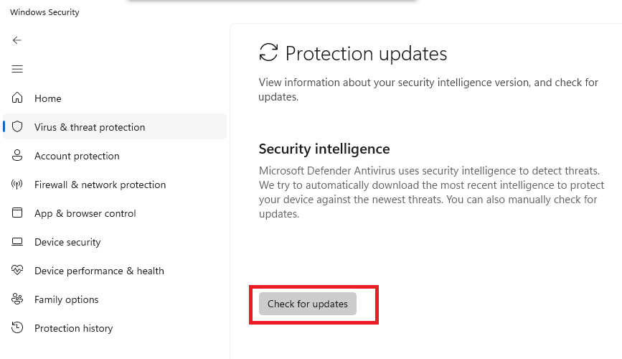The height and width of the screenshot is (359, 622).
Task: Navigate to App & browser control
Action: tap(114, 213)
